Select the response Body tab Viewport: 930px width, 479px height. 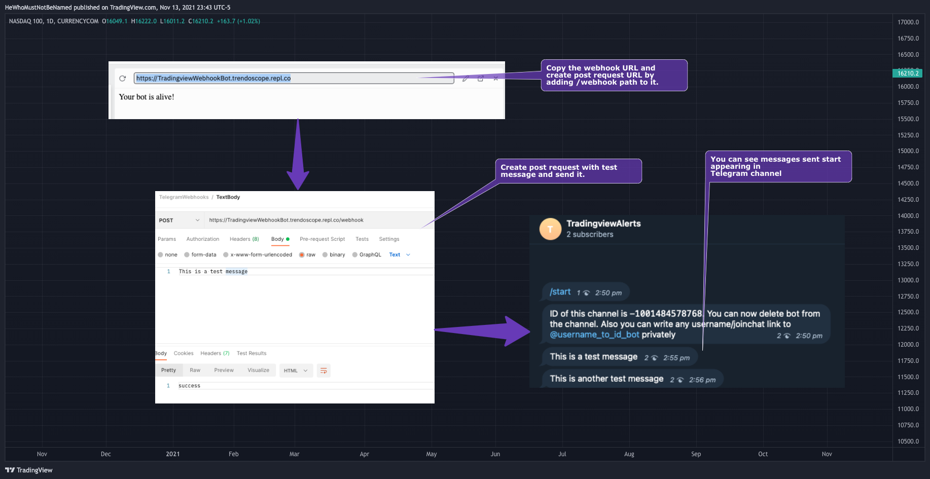tap(161, 353)
